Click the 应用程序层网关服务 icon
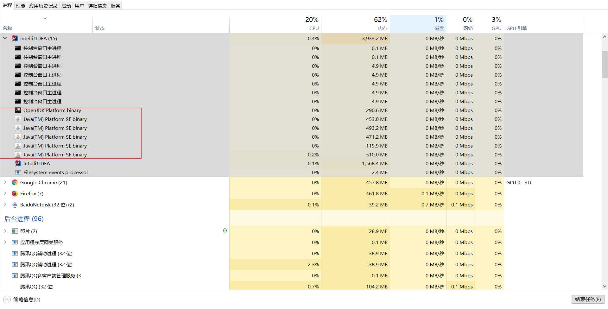Viewport: 608px width, 309px height. (x=15, y=242)
